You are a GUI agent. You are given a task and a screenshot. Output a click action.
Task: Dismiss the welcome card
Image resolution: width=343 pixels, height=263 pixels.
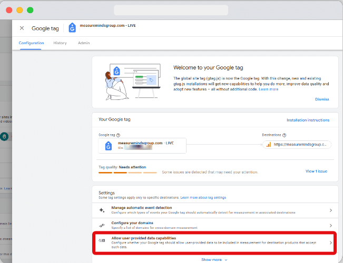coord(322,99)
